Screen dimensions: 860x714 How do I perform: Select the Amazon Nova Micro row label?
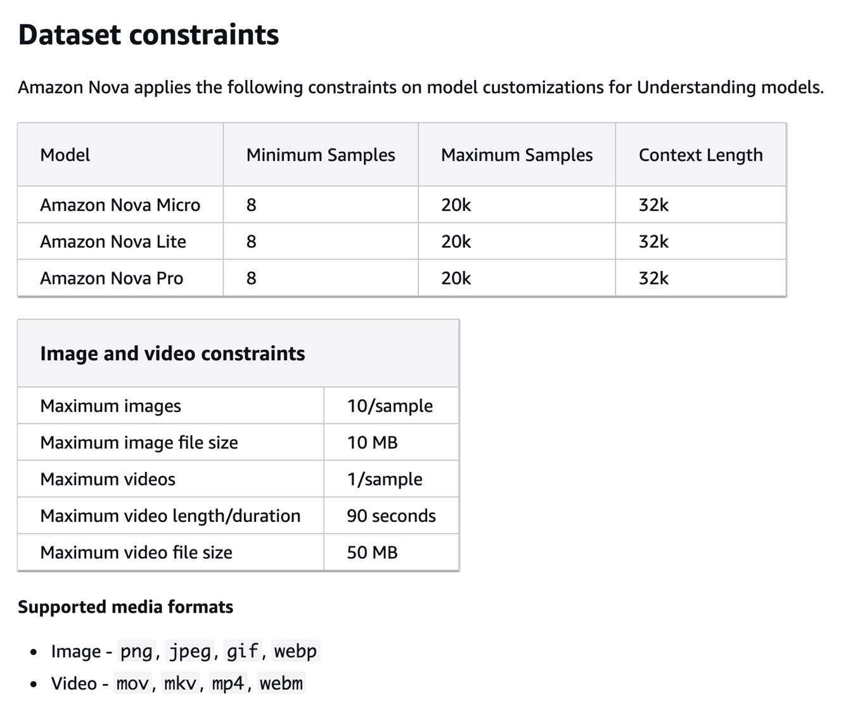click(x=120, y=205)
